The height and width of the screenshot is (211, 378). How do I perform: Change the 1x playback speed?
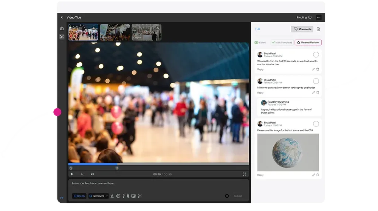[82, 174]
